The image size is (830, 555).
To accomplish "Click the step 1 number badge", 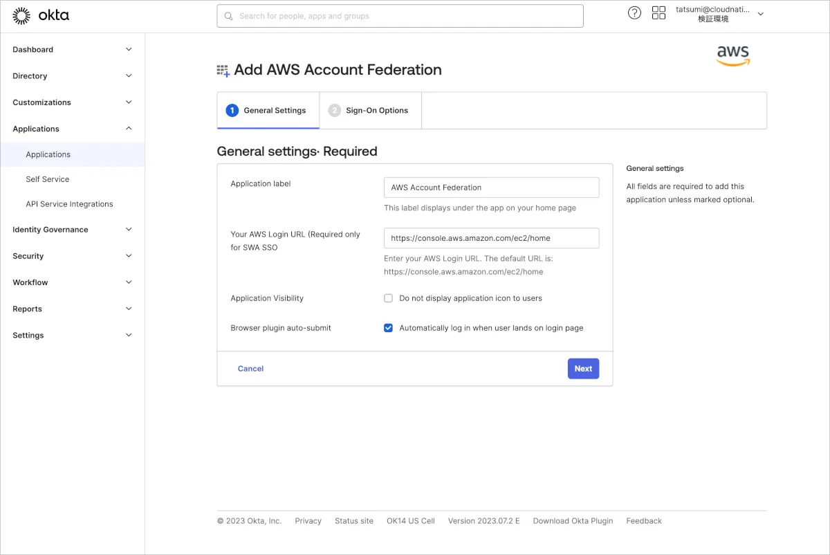I will (x=232, y=111).
